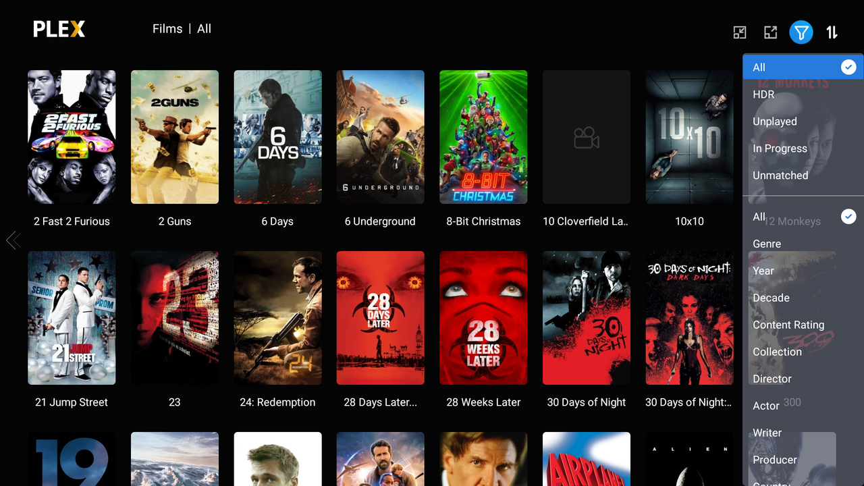Choose the Unmatched filter
Screen dimensions: 864x486
pos(803,175)
